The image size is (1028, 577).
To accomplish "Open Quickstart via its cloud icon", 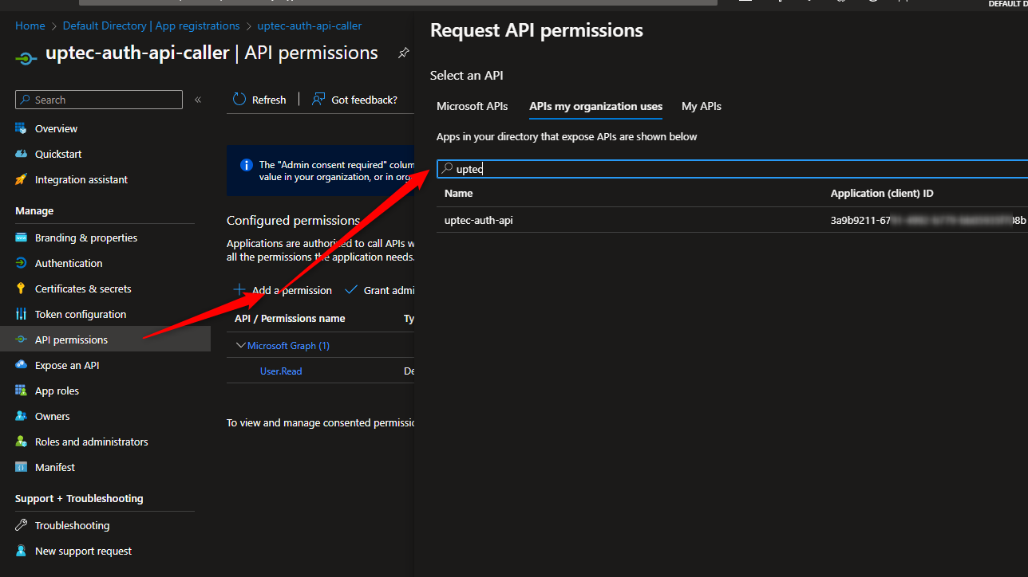I will coord(22,154).
